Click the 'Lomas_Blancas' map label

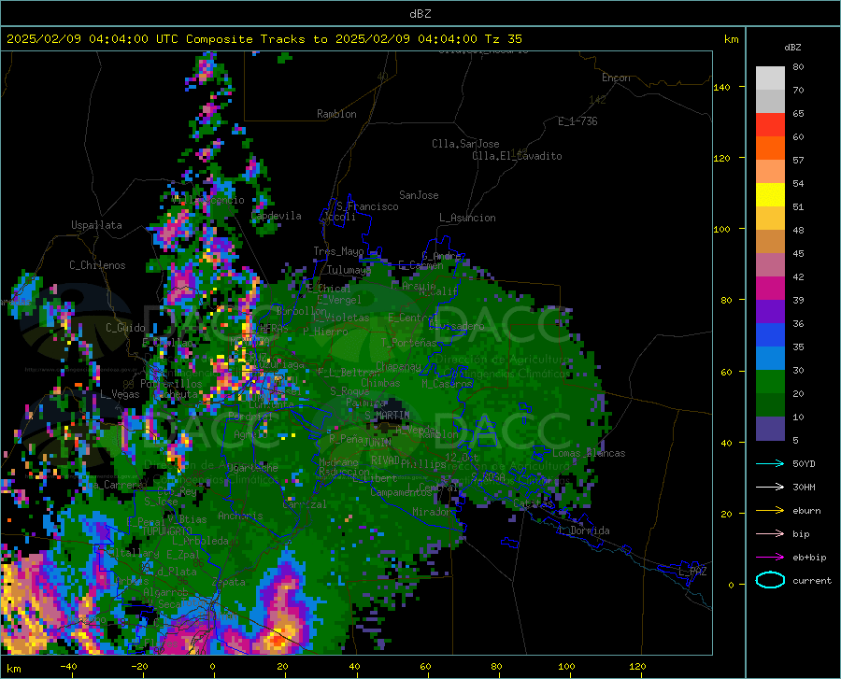click(x=589, y=453)
